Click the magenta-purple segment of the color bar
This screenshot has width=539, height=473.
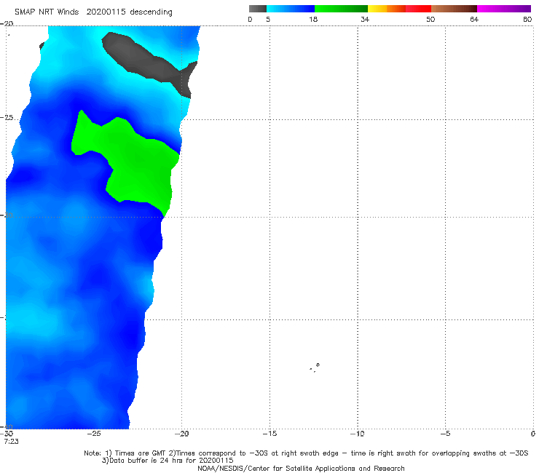tap(504, 9)
